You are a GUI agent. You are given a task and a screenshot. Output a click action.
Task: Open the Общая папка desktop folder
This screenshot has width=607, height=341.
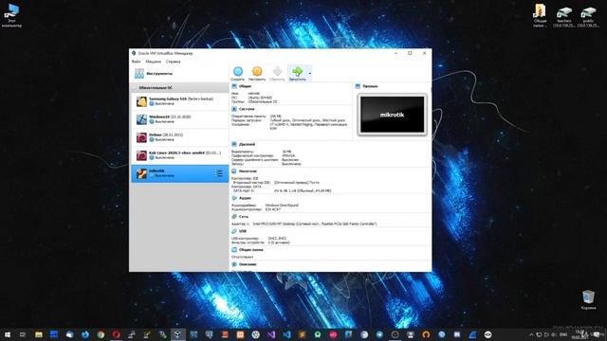(540, 15)
